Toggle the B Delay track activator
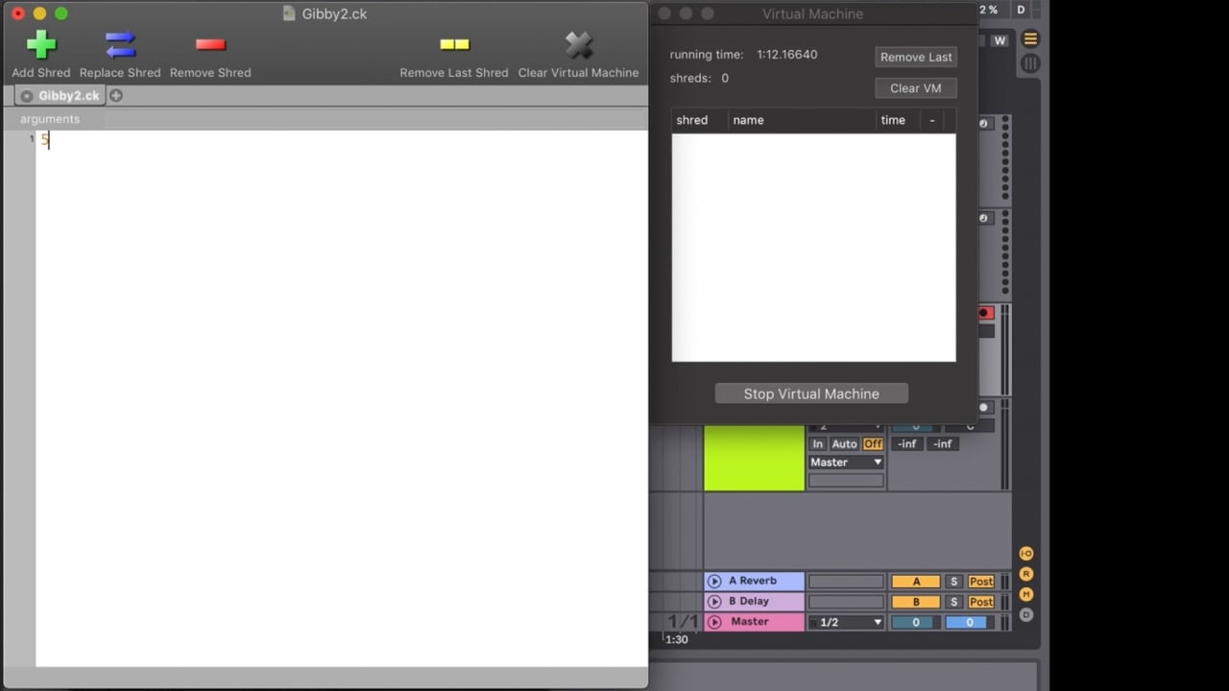This screenshot has width=1229, height=691. [x=916, y=602]
